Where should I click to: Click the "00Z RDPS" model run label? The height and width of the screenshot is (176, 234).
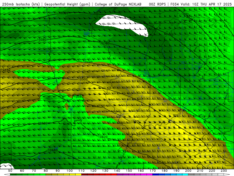tap(157, 4)
